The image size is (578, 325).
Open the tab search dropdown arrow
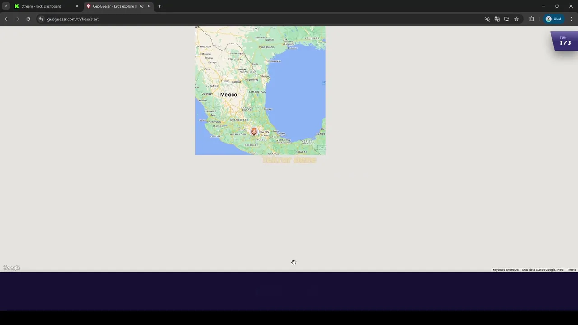tap(6, 6)
